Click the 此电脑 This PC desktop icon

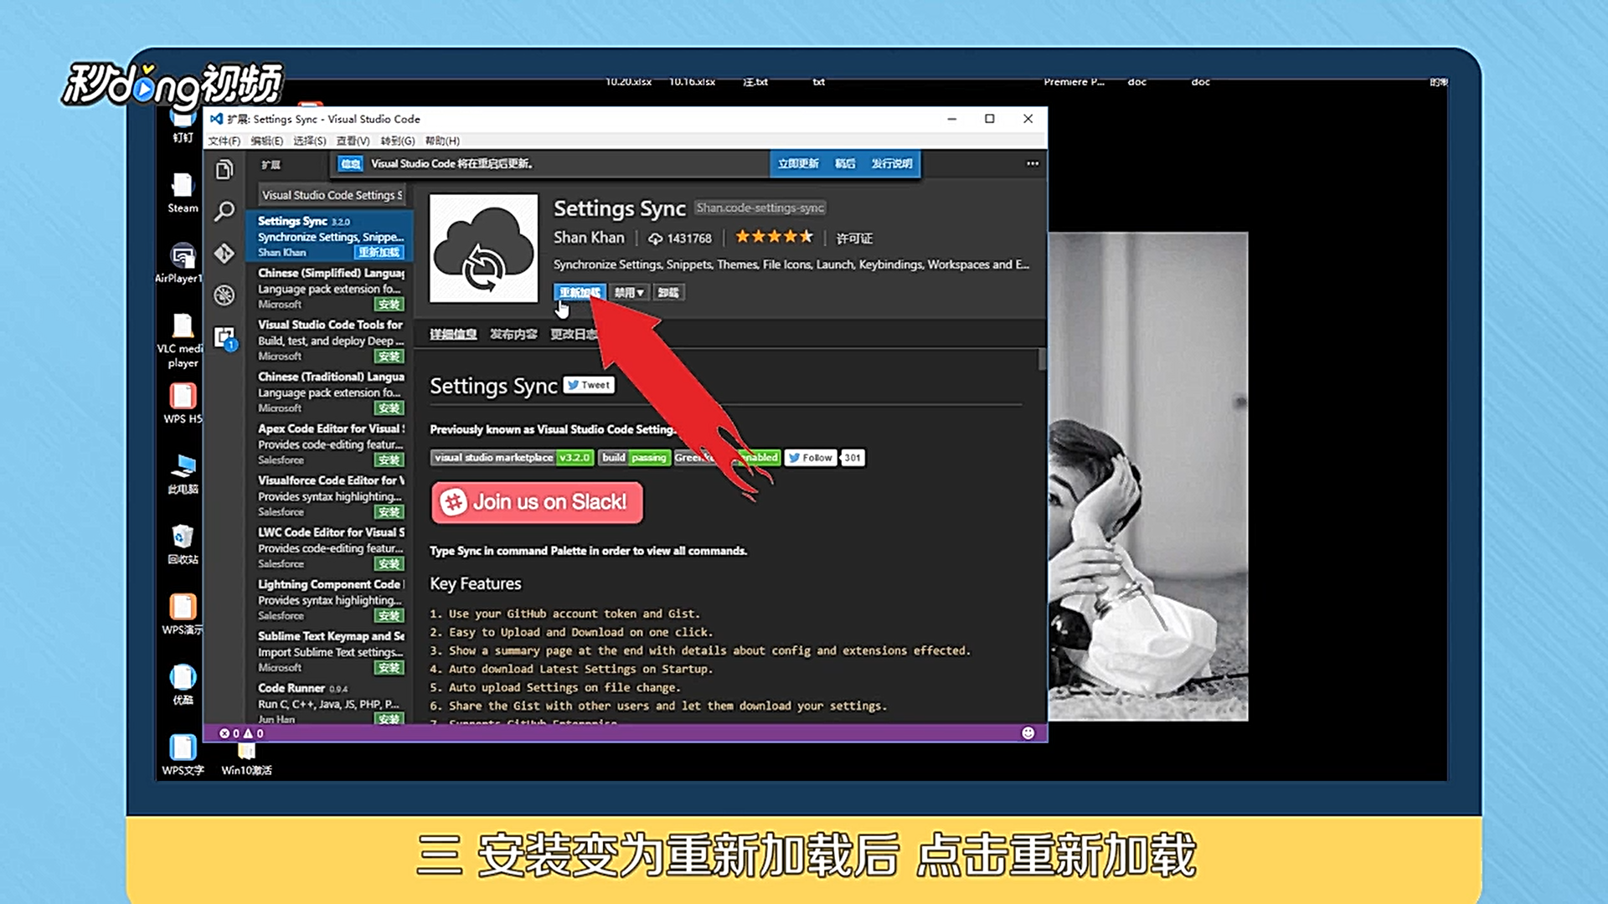183,474
